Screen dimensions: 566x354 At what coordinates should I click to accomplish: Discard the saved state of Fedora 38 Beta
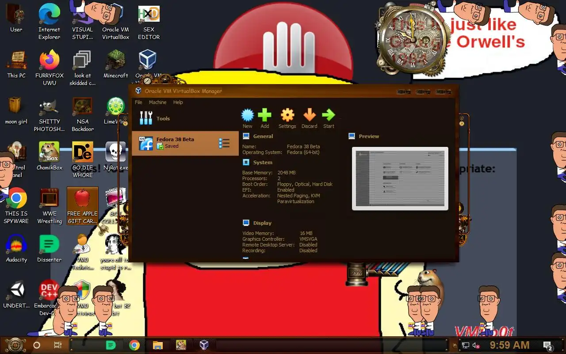click(x=310, y=119)
